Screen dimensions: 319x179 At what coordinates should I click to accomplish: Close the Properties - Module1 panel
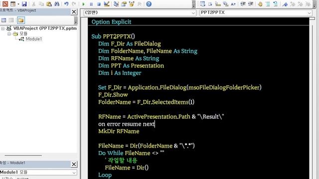pos(74,164)
